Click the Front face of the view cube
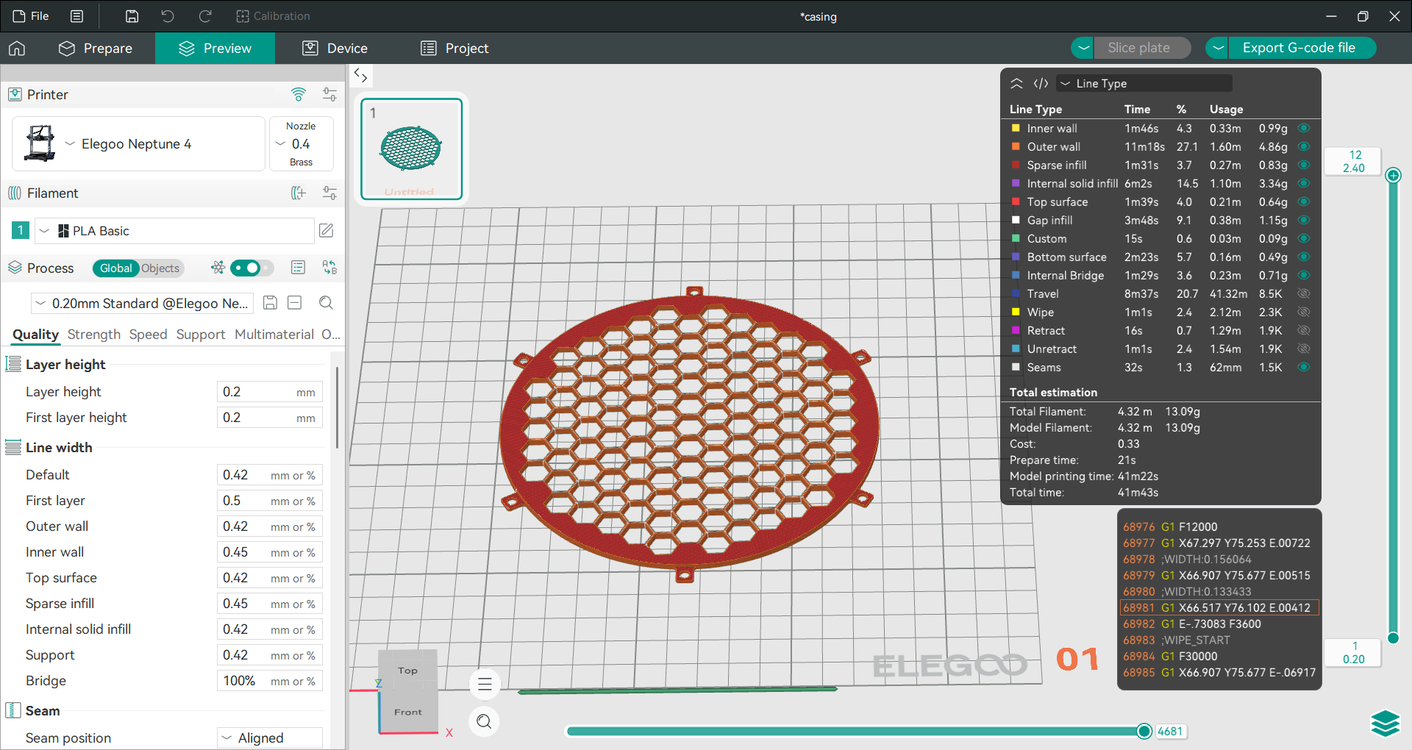 [x=408, y=712]
